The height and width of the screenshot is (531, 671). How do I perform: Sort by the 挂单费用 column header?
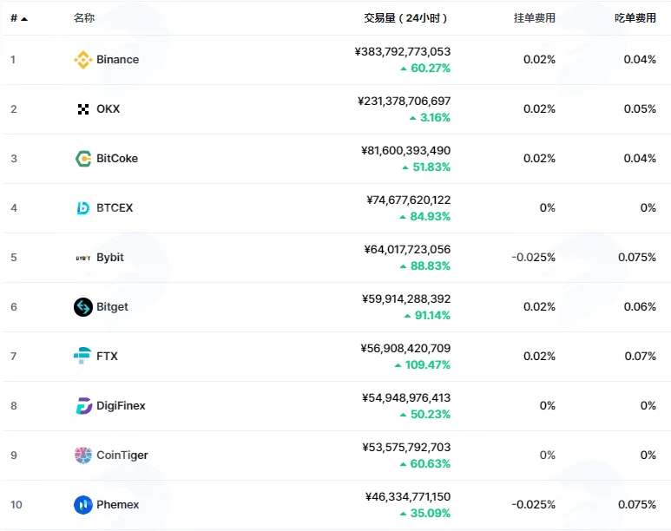pos(534,18)
